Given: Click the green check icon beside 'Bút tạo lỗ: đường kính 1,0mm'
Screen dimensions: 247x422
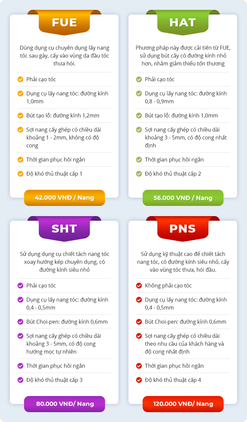Looking at the screenshot, I should [x=139, y=115].
